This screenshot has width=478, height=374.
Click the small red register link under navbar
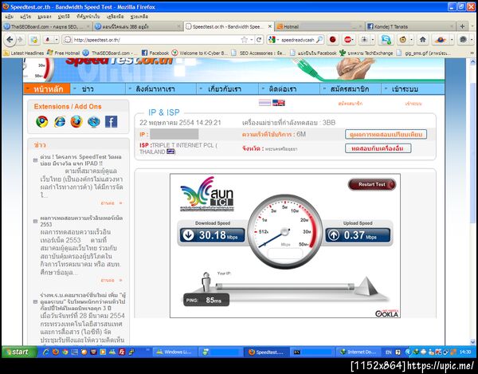[x=351, y=104]
